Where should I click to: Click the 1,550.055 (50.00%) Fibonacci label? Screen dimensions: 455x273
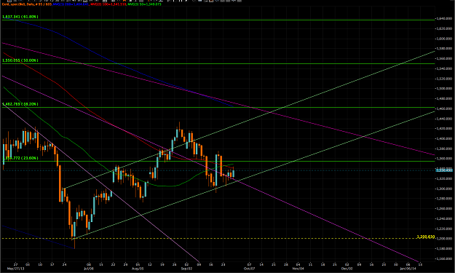pos(20,60)
